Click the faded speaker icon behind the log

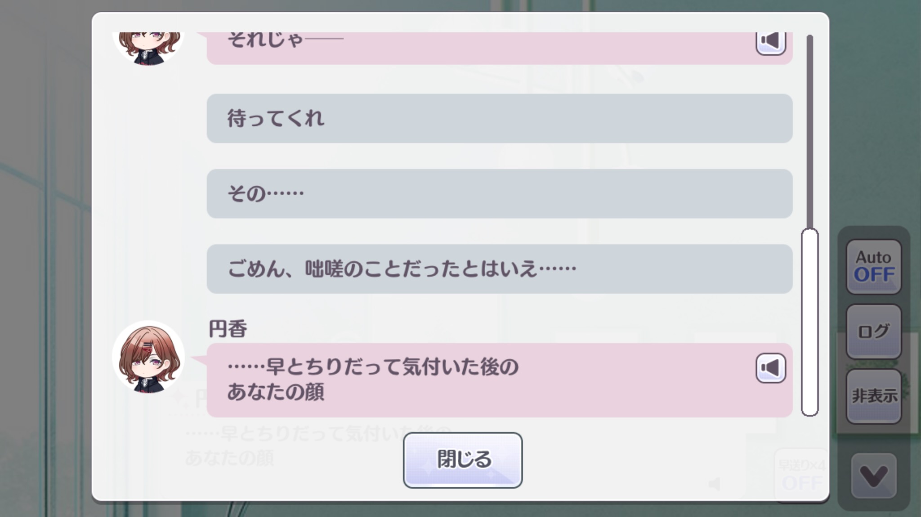coord(714,484)
